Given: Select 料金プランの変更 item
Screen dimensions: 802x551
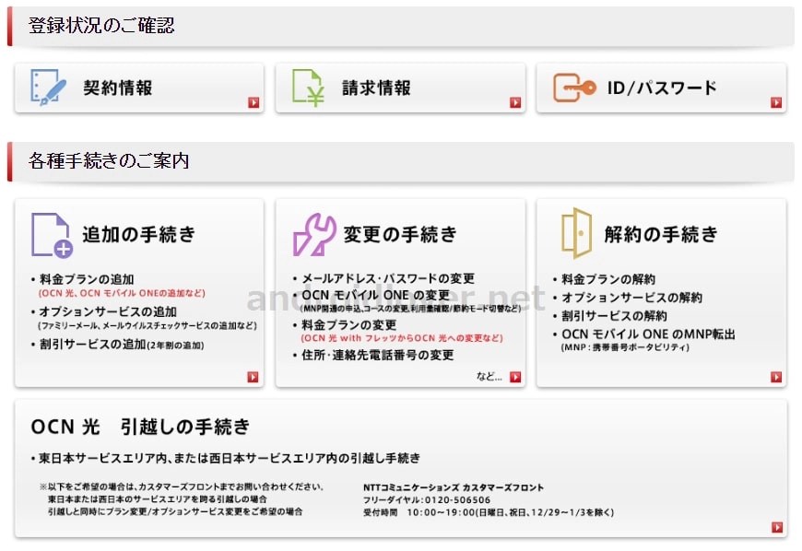Looking at the screenshot, I should click(348, 324).
